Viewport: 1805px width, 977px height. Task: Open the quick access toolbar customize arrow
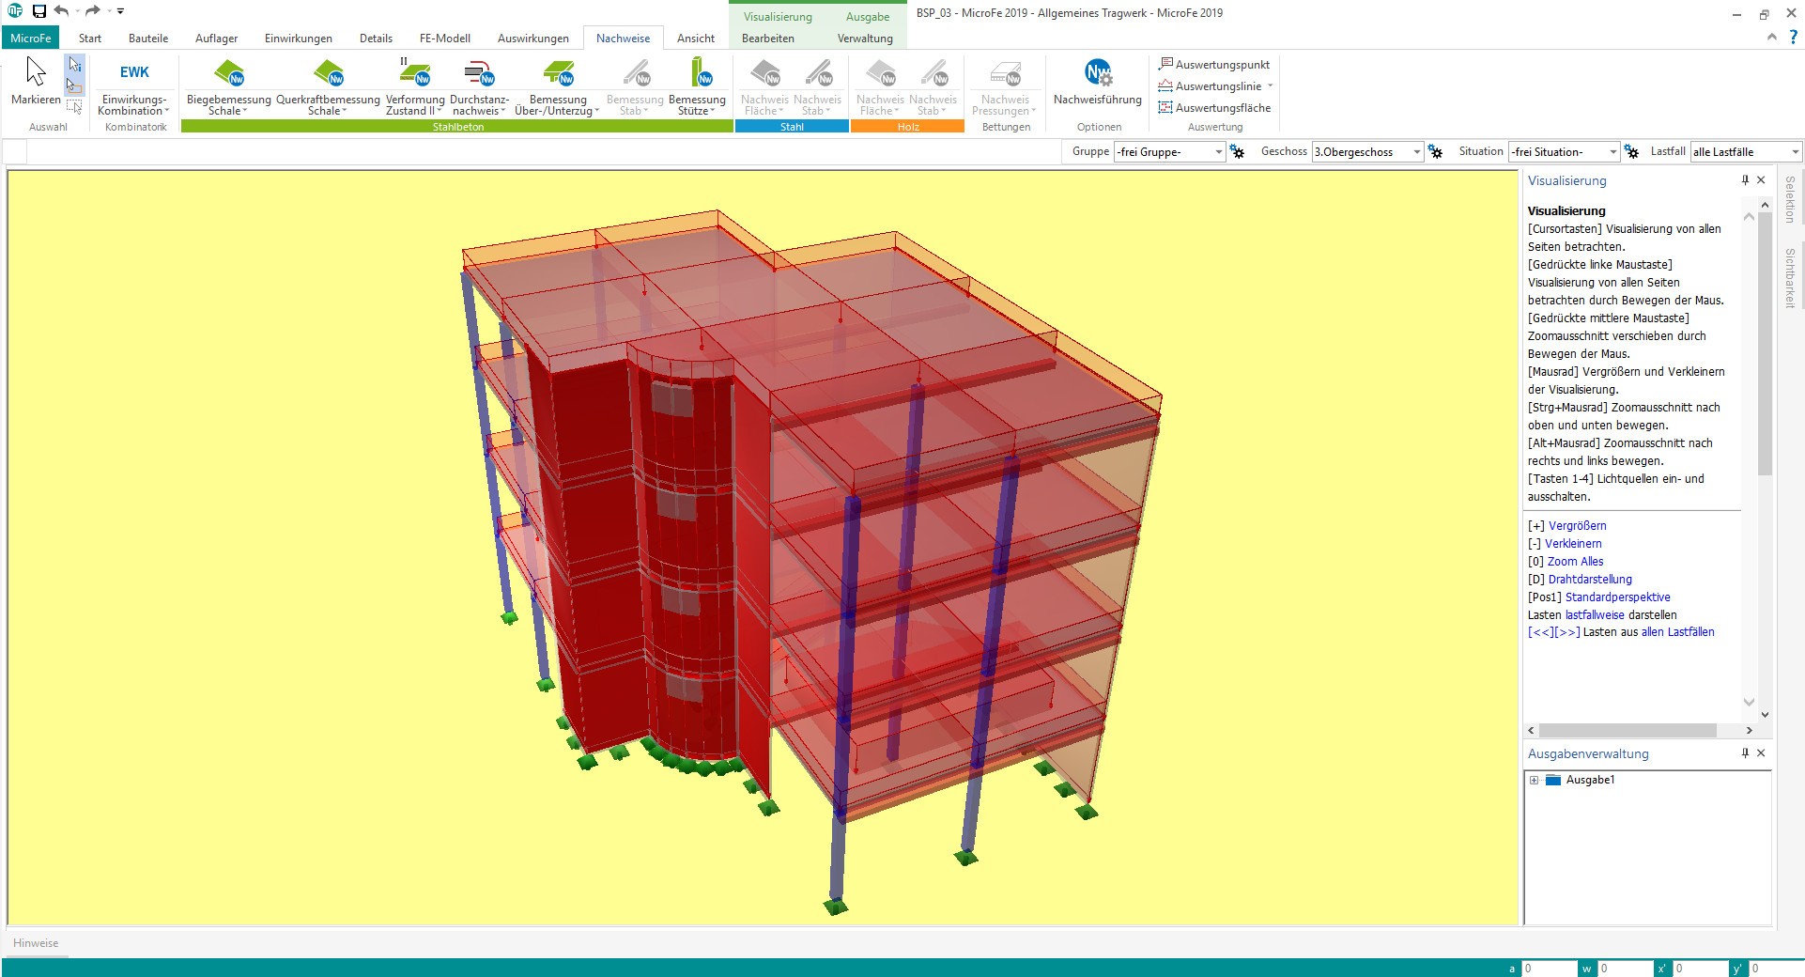[120, 11]
